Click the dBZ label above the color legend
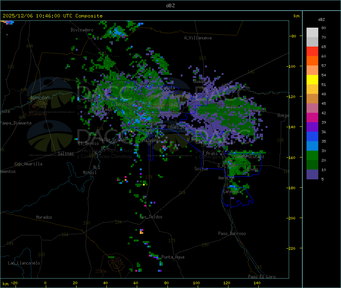 coord(321,20)
